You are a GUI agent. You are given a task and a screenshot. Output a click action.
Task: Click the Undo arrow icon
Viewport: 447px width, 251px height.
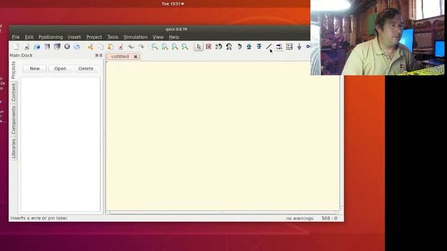[131, 47]
